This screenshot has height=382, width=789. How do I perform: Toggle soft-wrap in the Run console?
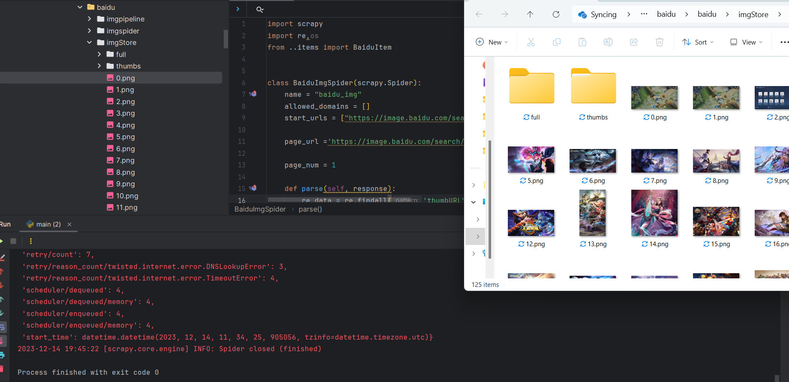(x=3, y=328)
